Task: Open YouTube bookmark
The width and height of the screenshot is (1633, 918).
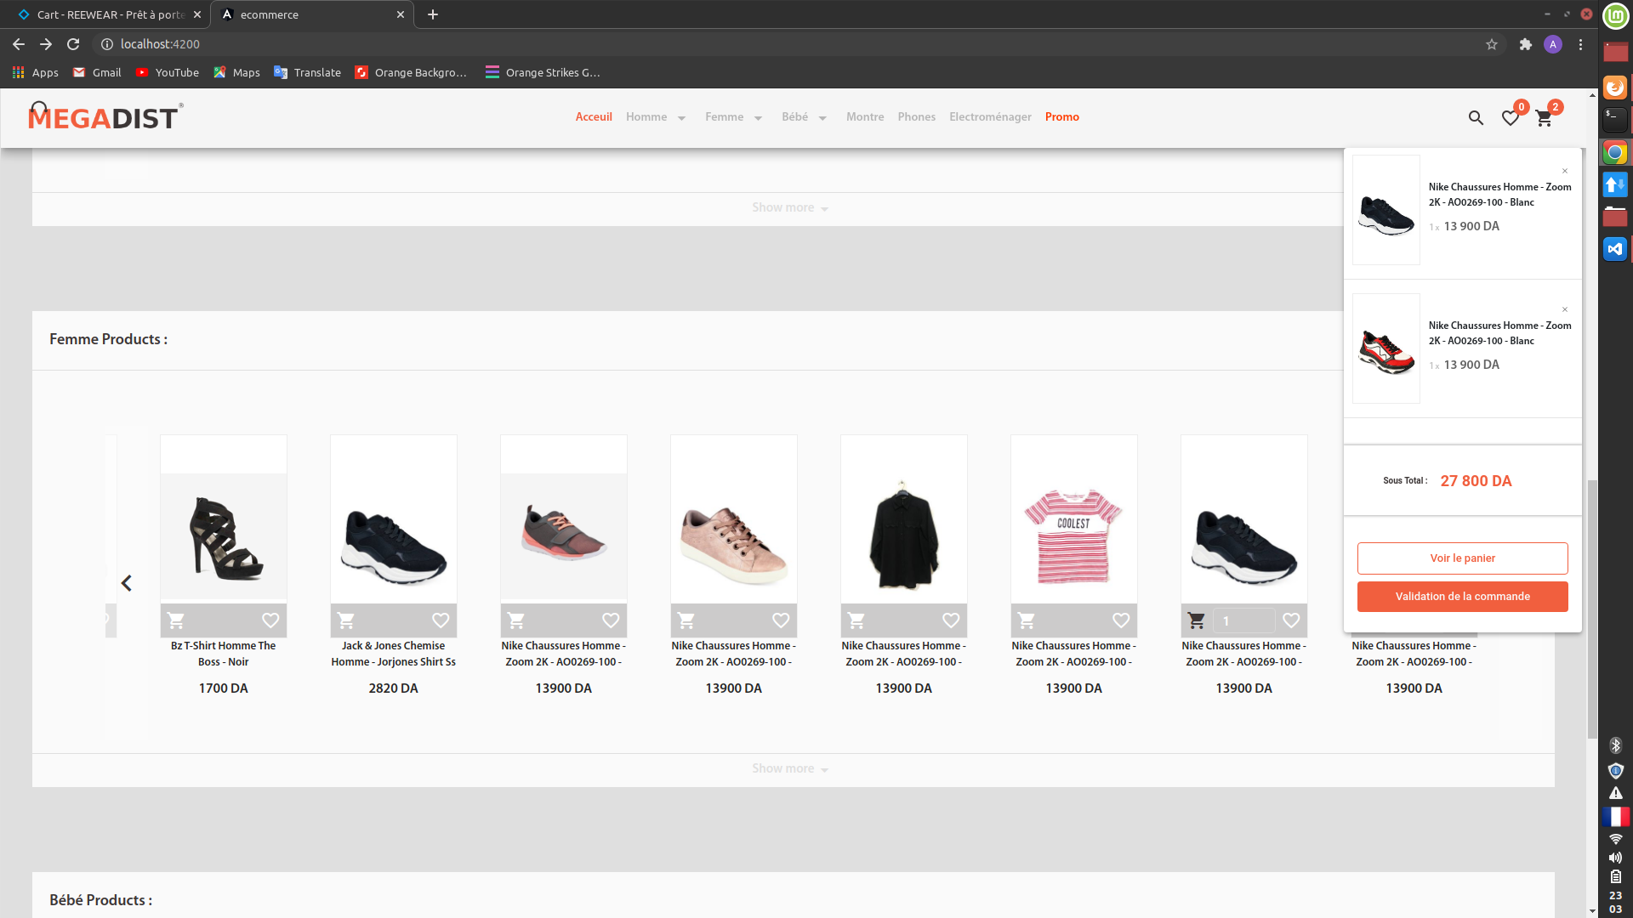Action: pyautogui.click(x=168, y=72)
